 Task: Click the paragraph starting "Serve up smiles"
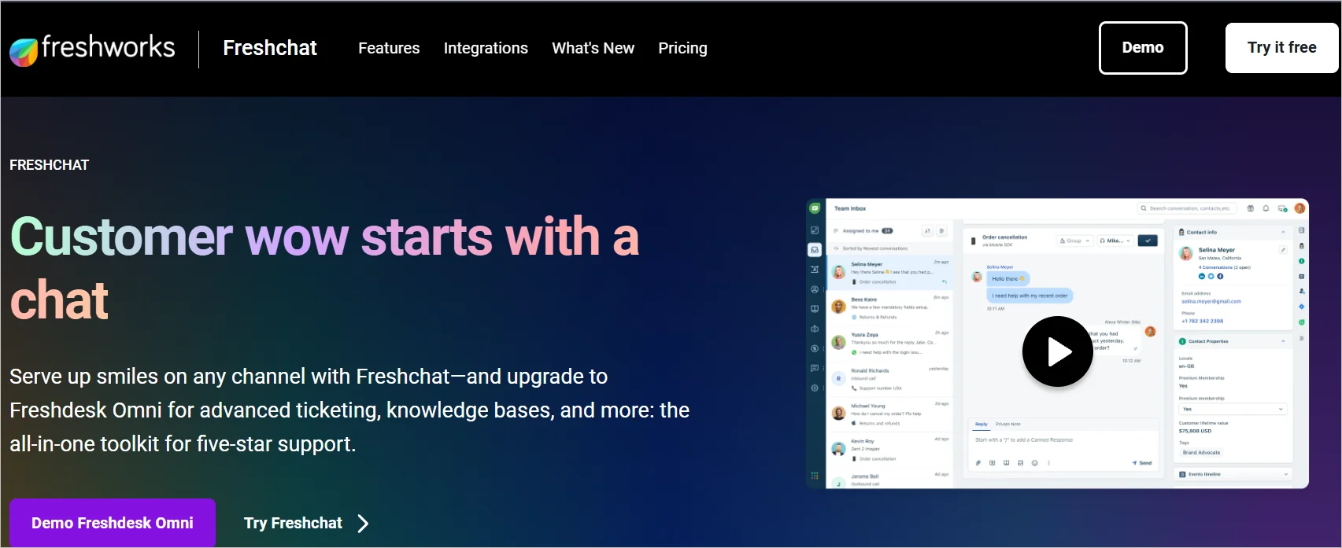(349, 410)
